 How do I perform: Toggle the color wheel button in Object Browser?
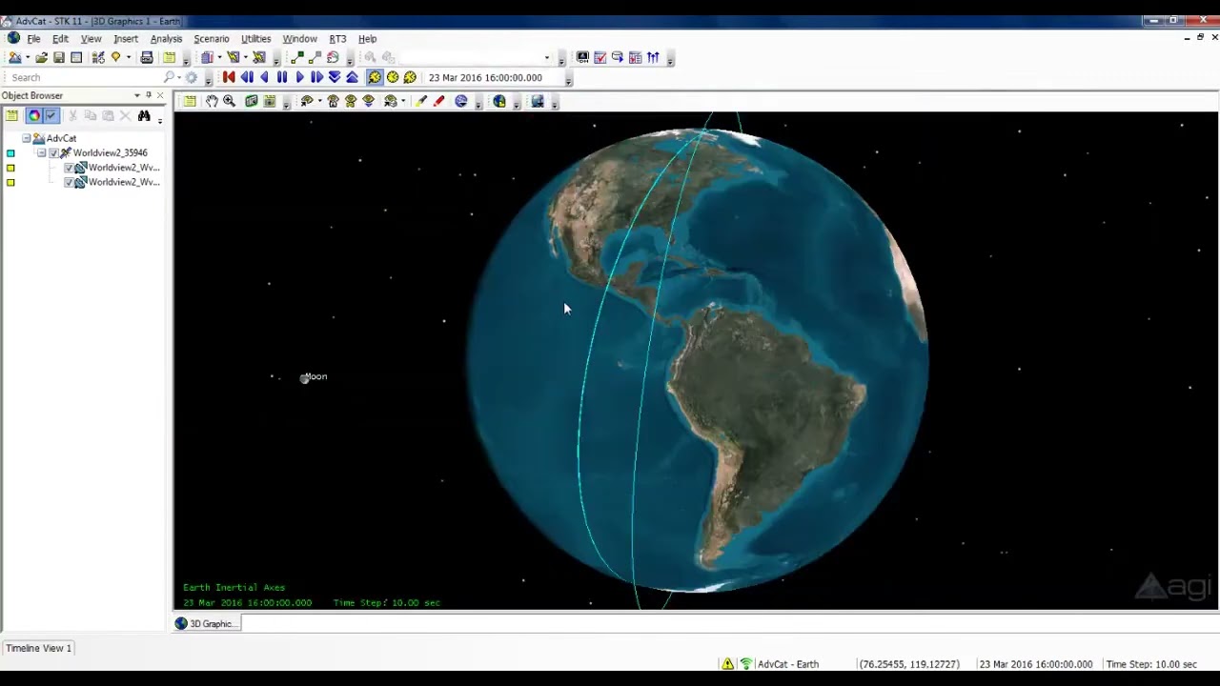(33, 116)
